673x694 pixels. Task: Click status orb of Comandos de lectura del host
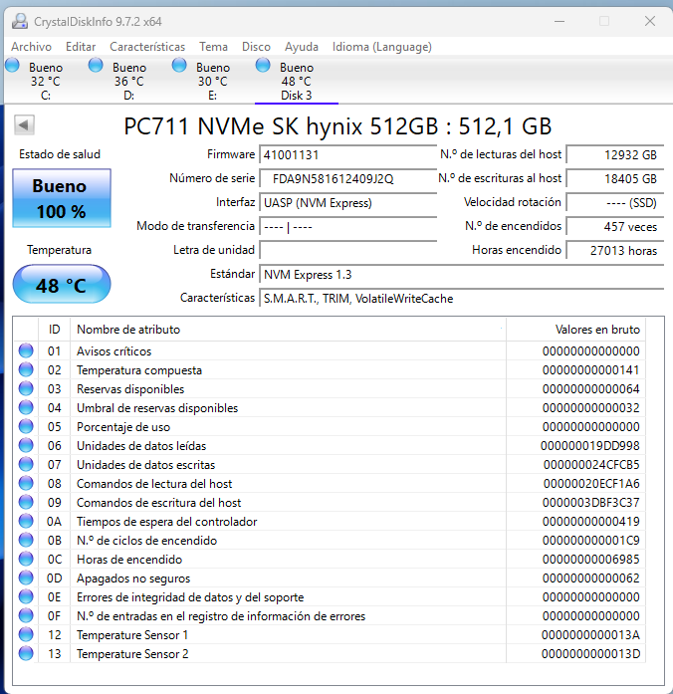point(26,483)
